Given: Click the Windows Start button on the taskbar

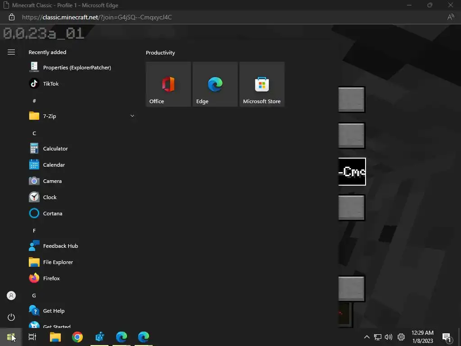Looking at the screenshot, I should (x=11, y=337).
